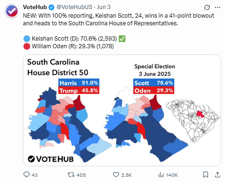Open the Grok explain-post icon
This screenshot has height=182, width=225.
pos(207,7)
